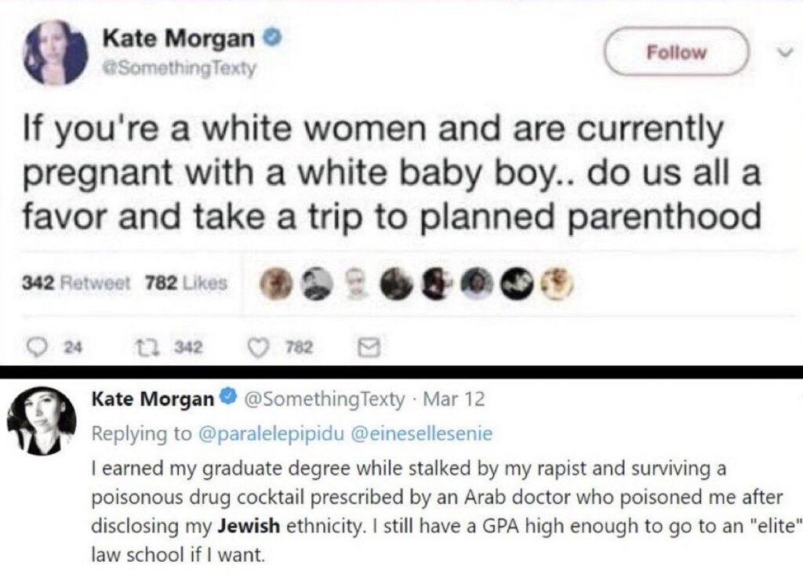Open Kate Morgan's top profile avatar
The image size is (803, 576).
(56, 53)
